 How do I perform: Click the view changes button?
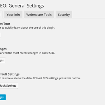[x=3, y=60]
